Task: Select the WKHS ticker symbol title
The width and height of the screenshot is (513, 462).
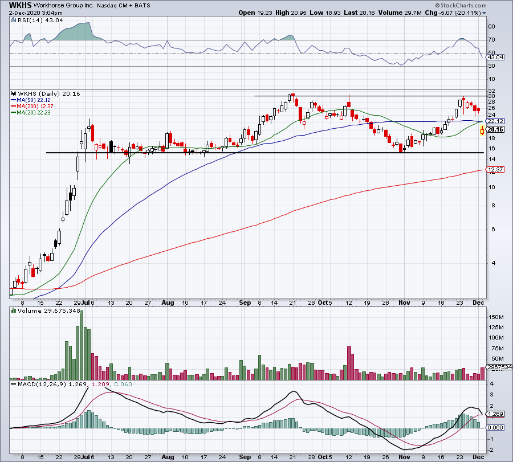Action: (x=20, y=5)
